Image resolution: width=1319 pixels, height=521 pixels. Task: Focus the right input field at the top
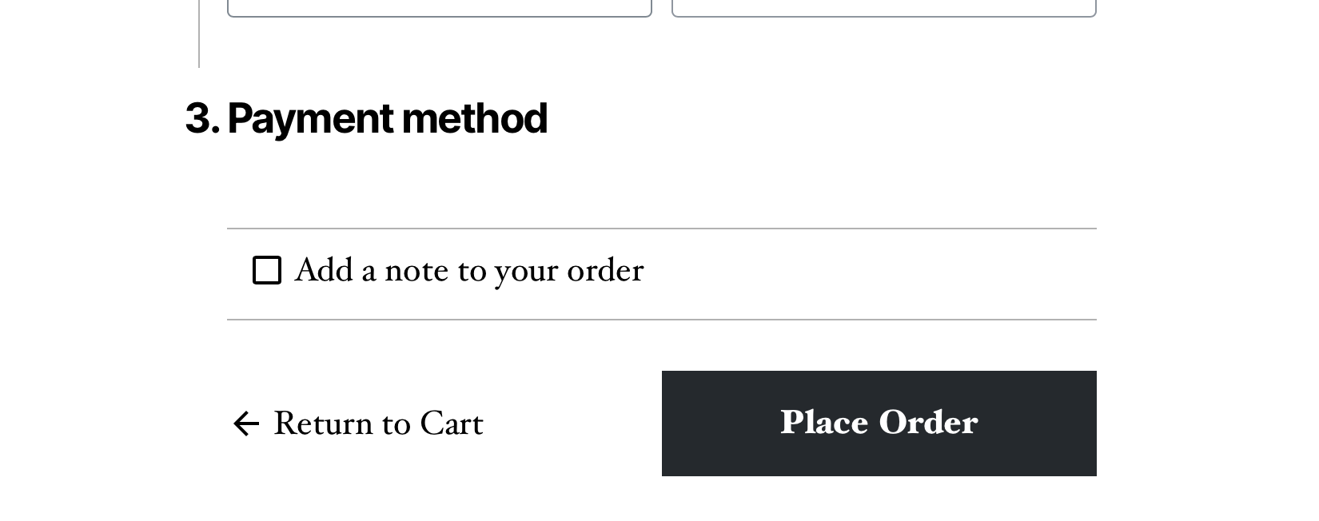883,6
